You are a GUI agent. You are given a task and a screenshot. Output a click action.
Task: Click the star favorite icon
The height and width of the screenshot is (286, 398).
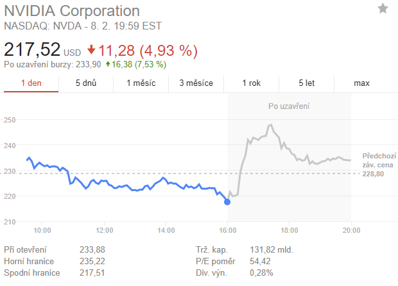click(383, 8)
